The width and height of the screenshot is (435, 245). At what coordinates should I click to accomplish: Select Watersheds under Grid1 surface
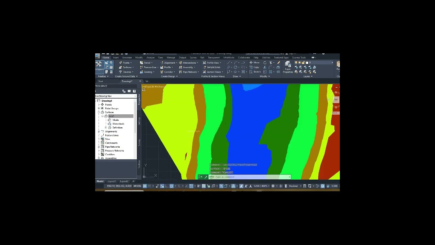tap(118, 124)
